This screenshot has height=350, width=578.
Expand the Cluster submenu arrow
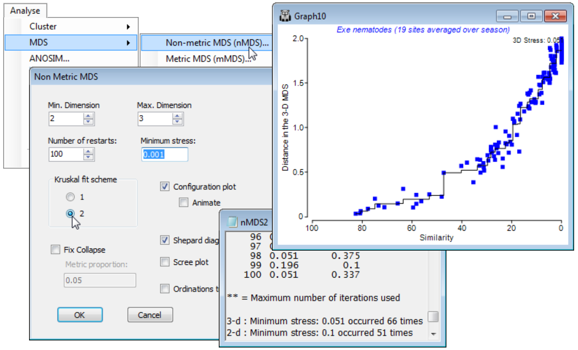pos(128,27)
